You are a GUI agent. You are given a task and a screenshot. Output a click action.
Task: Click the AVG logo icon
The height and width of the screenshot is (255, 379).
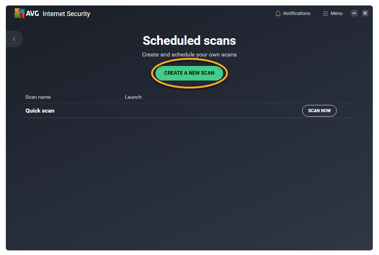[x=19, y=13]
